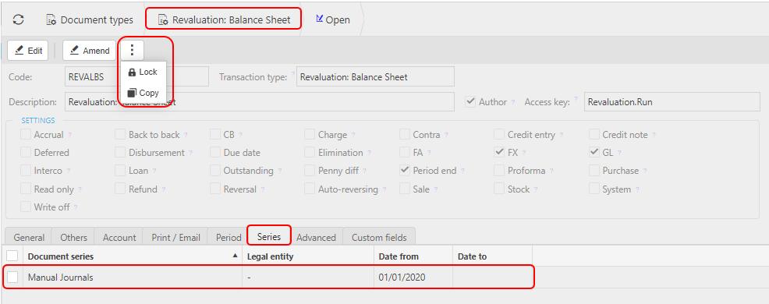Switch to the Series tab
This screenshot has width=769, height=304.
pos(269,236)
